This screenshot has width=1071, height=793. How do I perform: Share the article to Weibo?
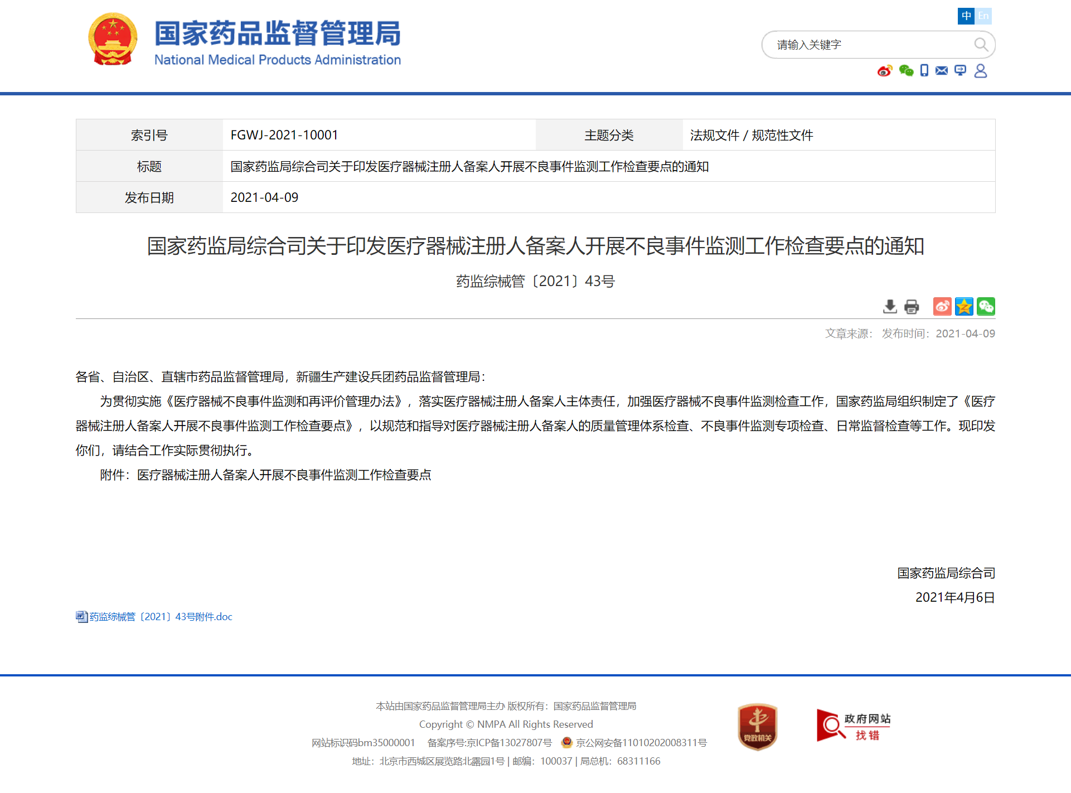point(942,306)
